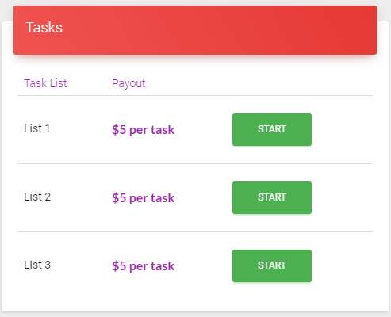Launch List 3 using the START button
The width and height of the screenshot is (391, 317).
point(272,265)
